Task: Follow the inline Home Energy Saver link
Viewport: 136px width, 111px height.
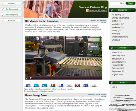Action: [47, 101]
